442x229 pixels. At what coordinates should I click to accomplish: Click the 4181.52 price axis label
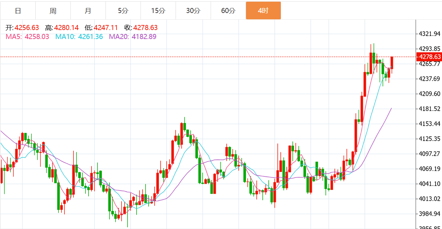pyautogui.click(x=429, y=109)
